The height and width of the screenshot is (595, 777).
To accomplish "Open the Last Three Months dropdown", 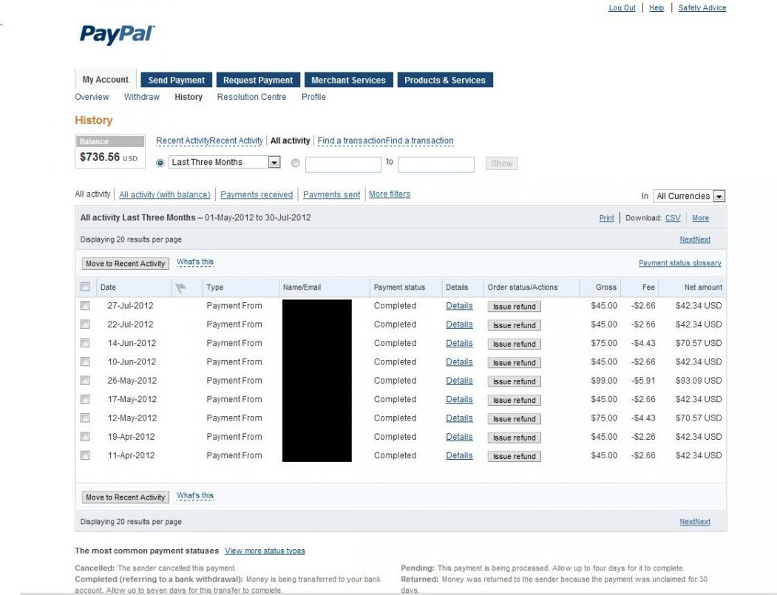I will click(x=225, y=162).
